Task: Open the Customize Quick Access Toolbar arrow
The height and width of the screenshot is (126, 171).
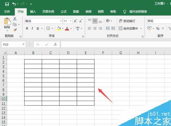Action: 31,4
